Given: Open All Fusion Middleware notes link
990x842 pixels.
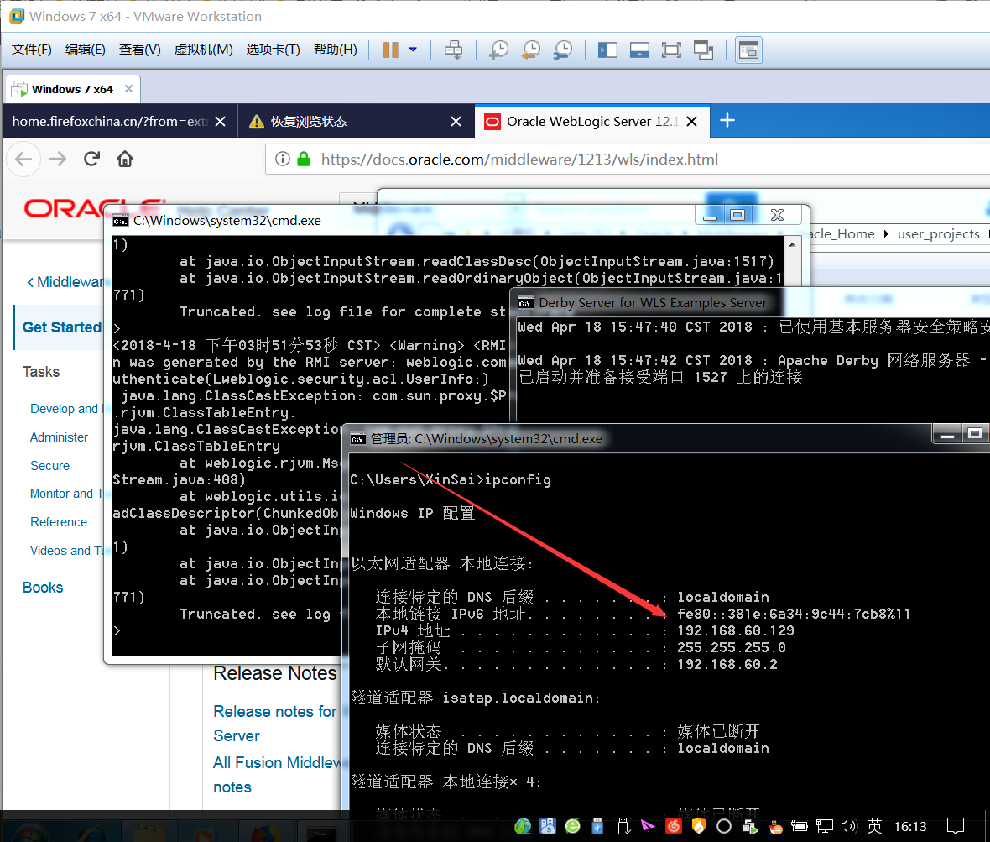Looking at the screenshot, I should click(x=277, y=774).
